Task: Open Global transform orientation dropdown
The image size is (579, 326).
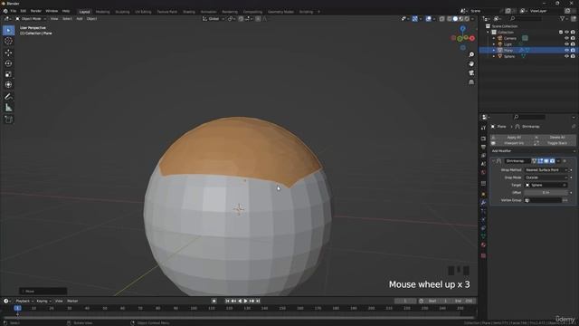Action: (214, 19)
